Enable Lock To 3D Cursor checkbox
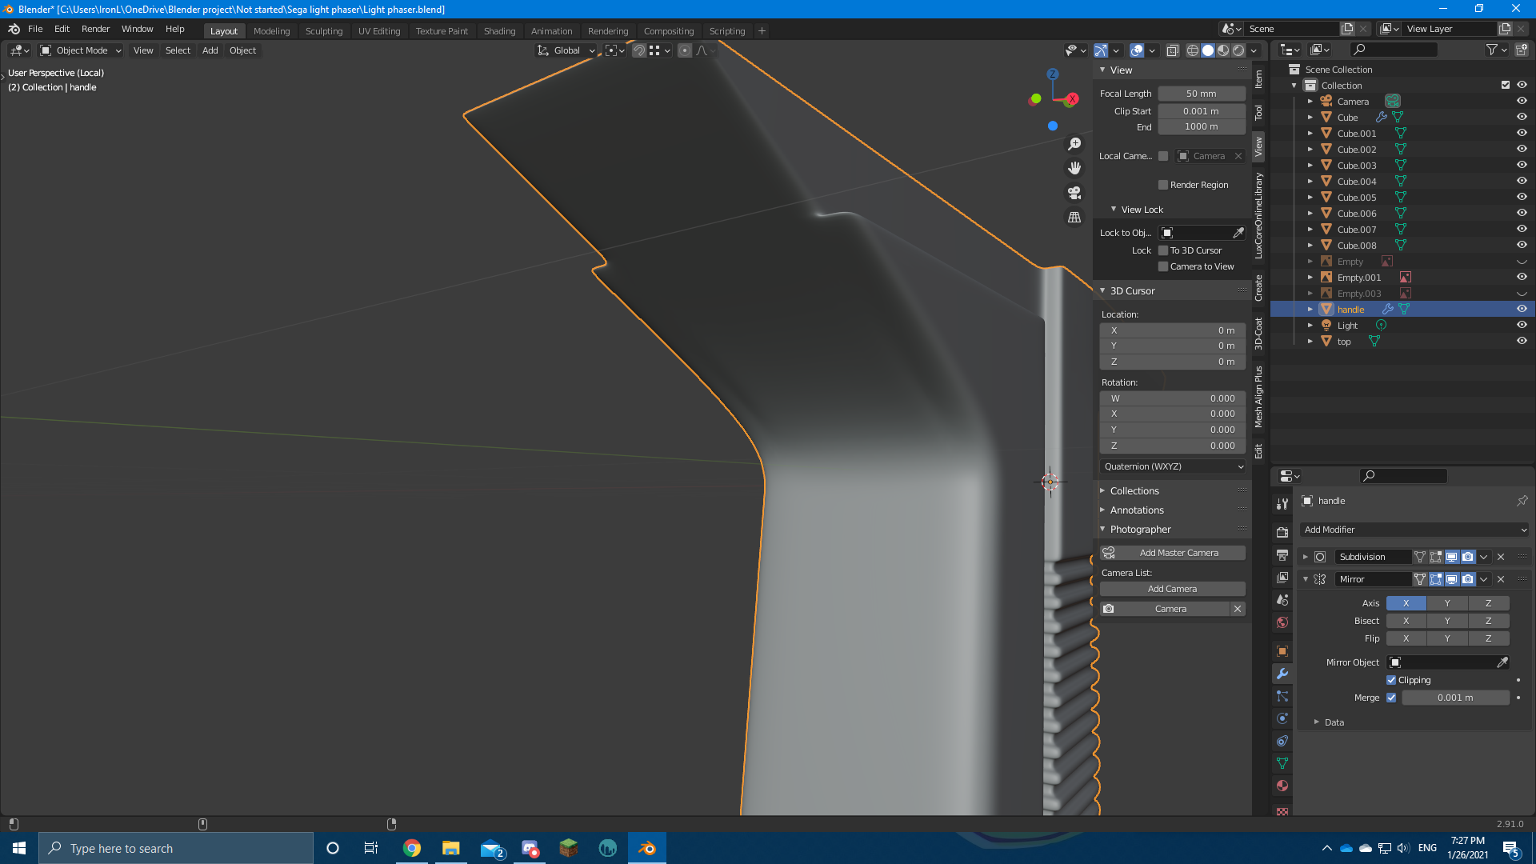 1163,250
